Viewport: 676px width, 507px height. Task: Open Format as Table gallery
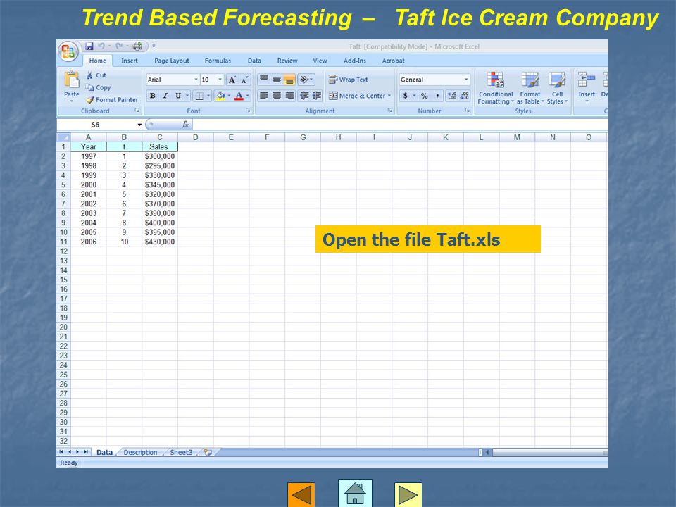tap(530, 89)
